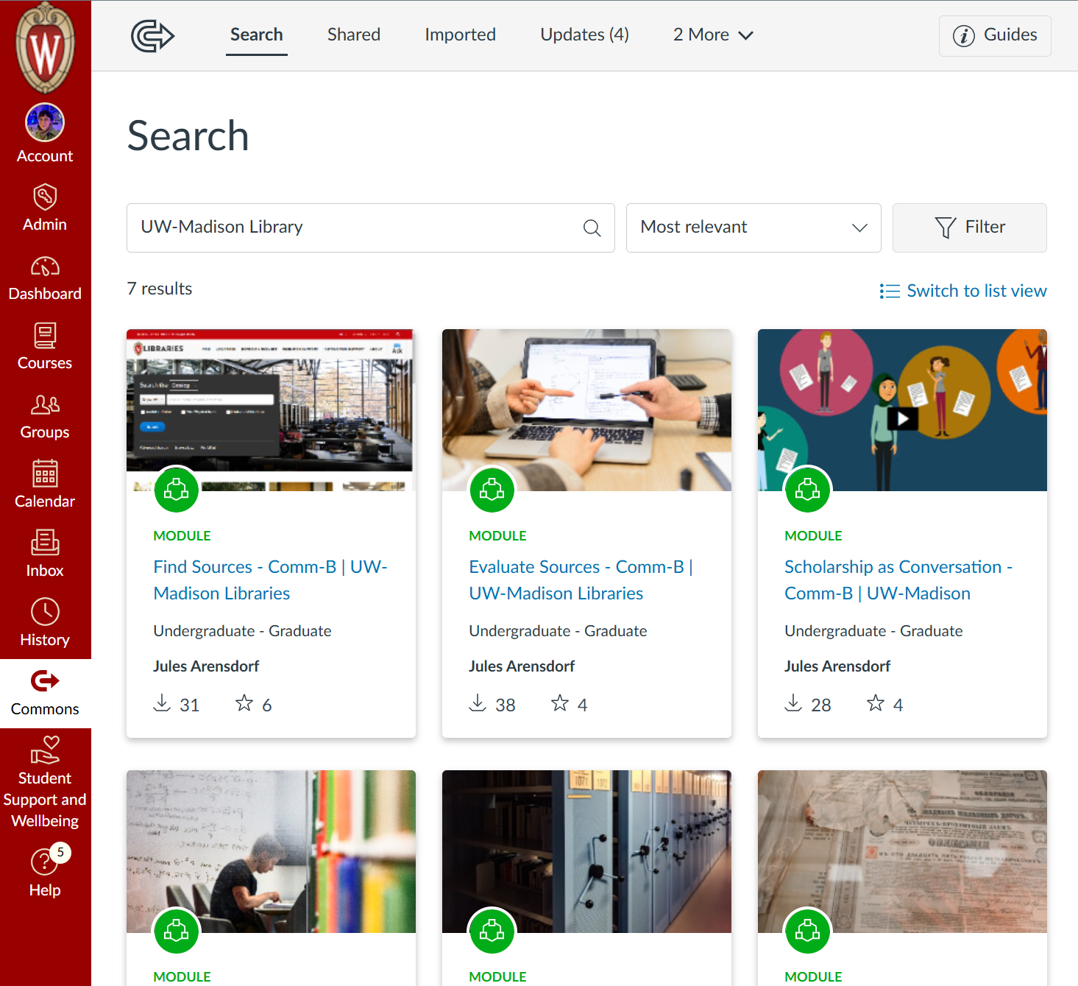This screenshot has height=986, width=1078.
Task: Click the library mobile shelving thumbnail
Action: tap(586, 851)
